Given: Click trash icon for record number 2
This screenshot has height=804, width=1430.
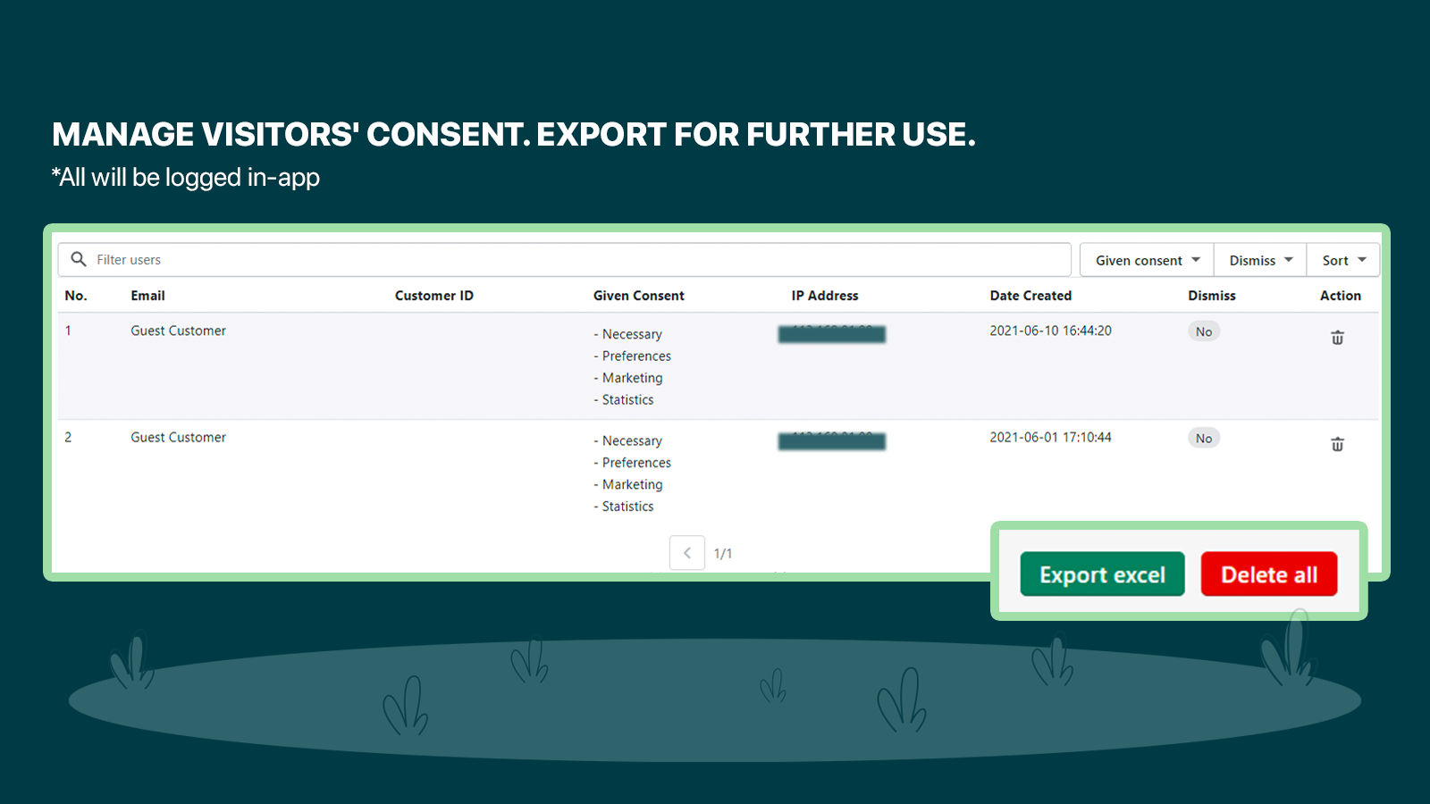Looking at the screenshot, I should 1337,444.
